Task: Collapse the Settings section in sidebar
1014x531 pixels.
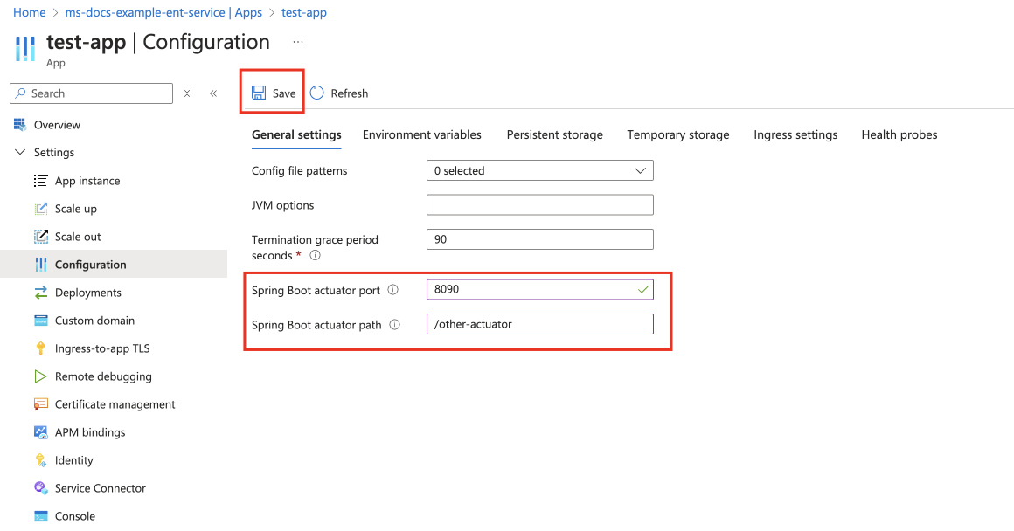Action: (x=20, y=153)
